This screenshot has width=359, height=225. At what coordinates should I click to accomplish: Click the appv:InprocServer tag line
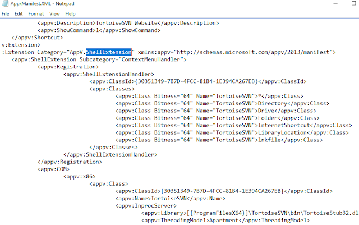[x=146, y=206]
